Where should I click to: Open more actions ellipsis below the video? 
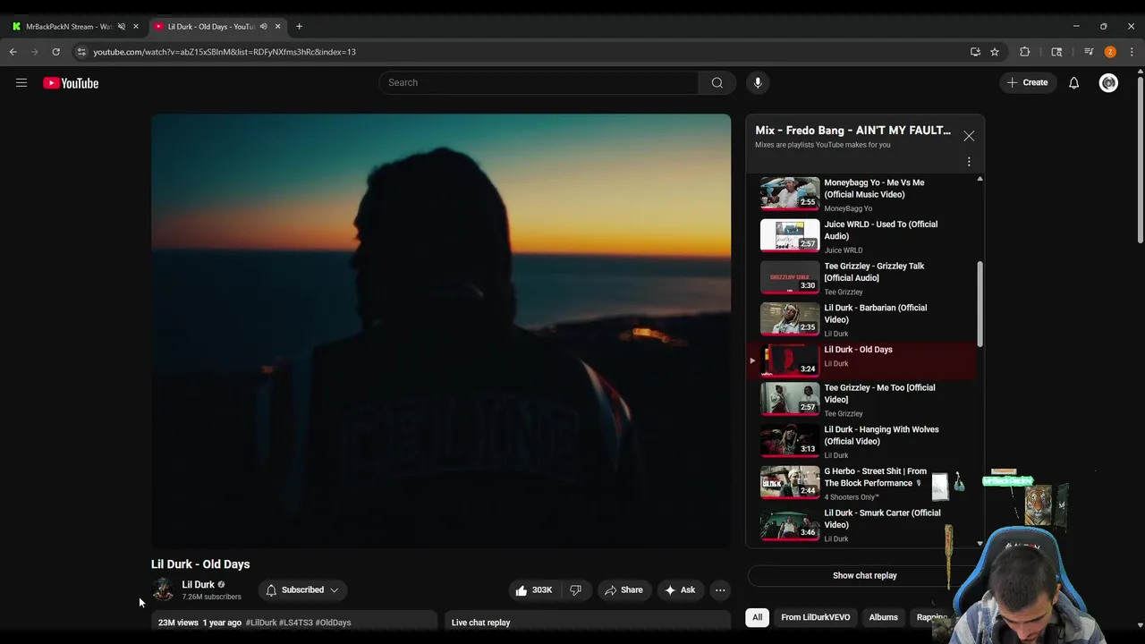click(720, 590)
